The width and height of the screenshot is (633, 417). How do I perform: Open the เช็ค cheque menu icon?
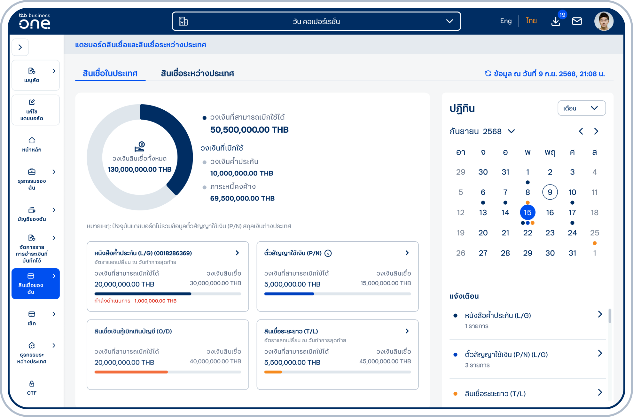coord(32,314)
